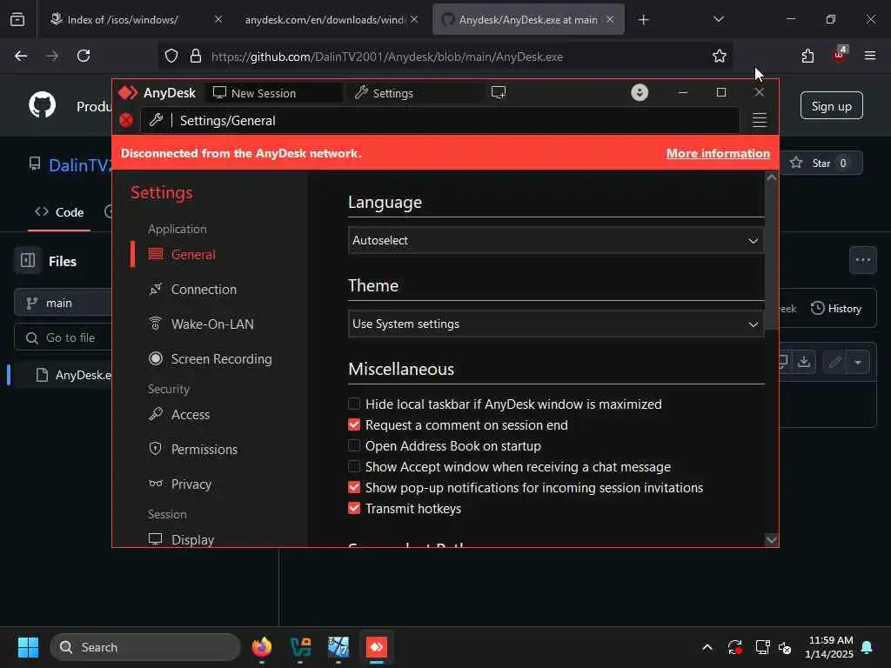The image size is (891, 668).
Task: Click the AnyDesk logo in title bar
Action: click(128, 92)
